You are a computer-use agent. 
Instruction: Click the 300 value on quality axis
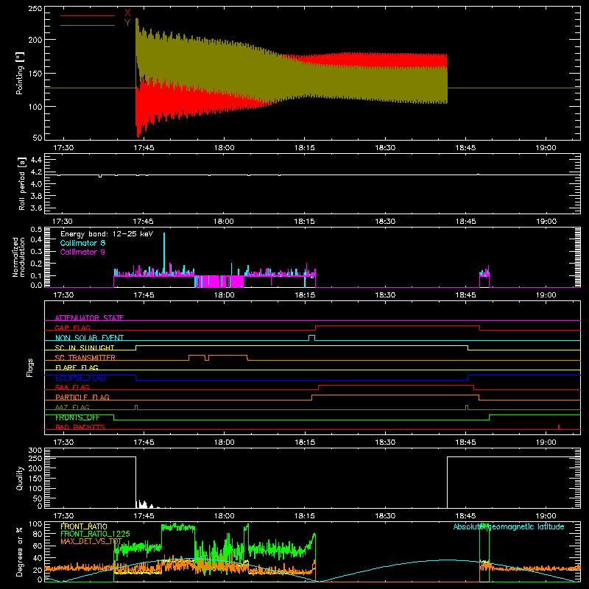coord(35,451)
